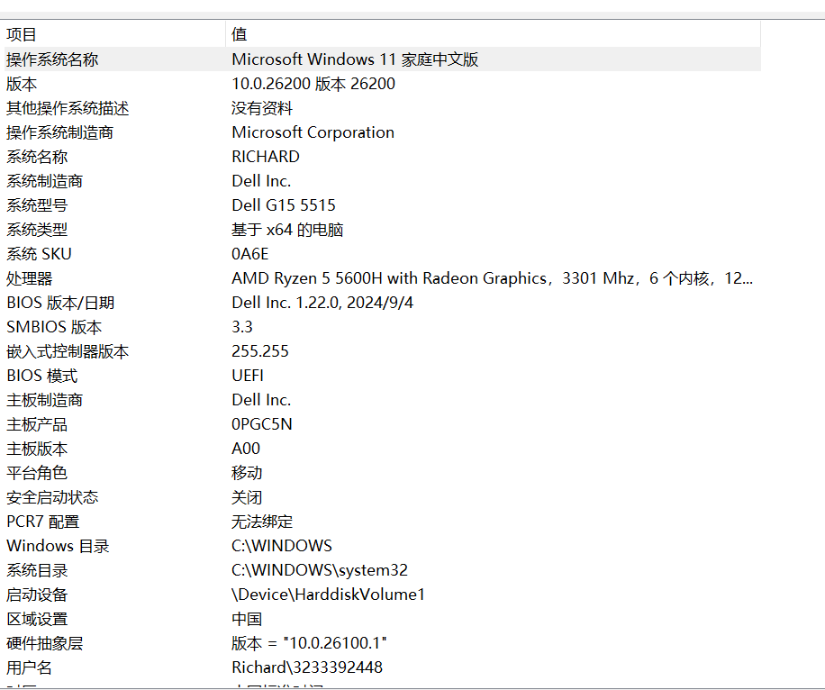Select the 其他操作系统描述 row label

click(x=68, y=108)
